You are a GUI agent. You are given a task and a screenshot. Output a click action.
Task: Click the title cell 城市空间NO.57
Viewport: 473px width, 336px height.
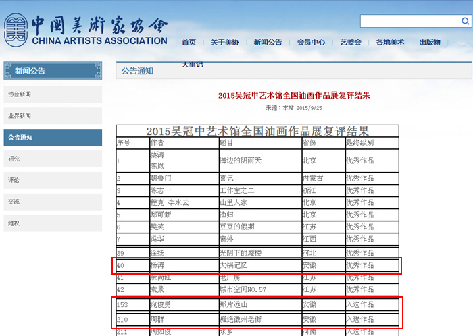[x=260, y=289]
